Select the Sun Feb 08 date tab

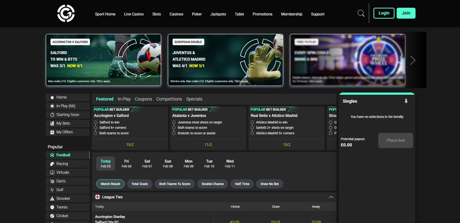coord(168,163)
